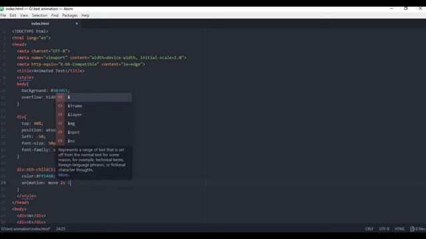Choose the 'i' autocomplete suggestion
Viewport: 426px width, 239px height.
pos(94,97)
